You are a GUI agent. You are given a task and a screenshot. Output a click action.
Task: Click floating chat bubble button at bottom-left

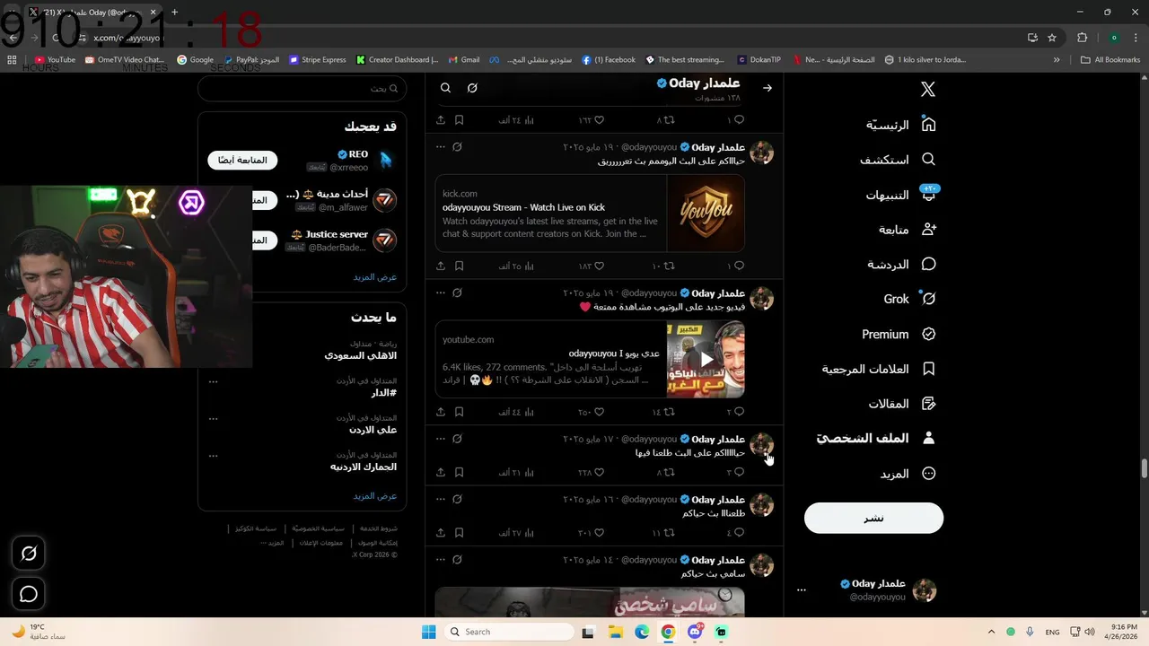[x=29, y=594]
